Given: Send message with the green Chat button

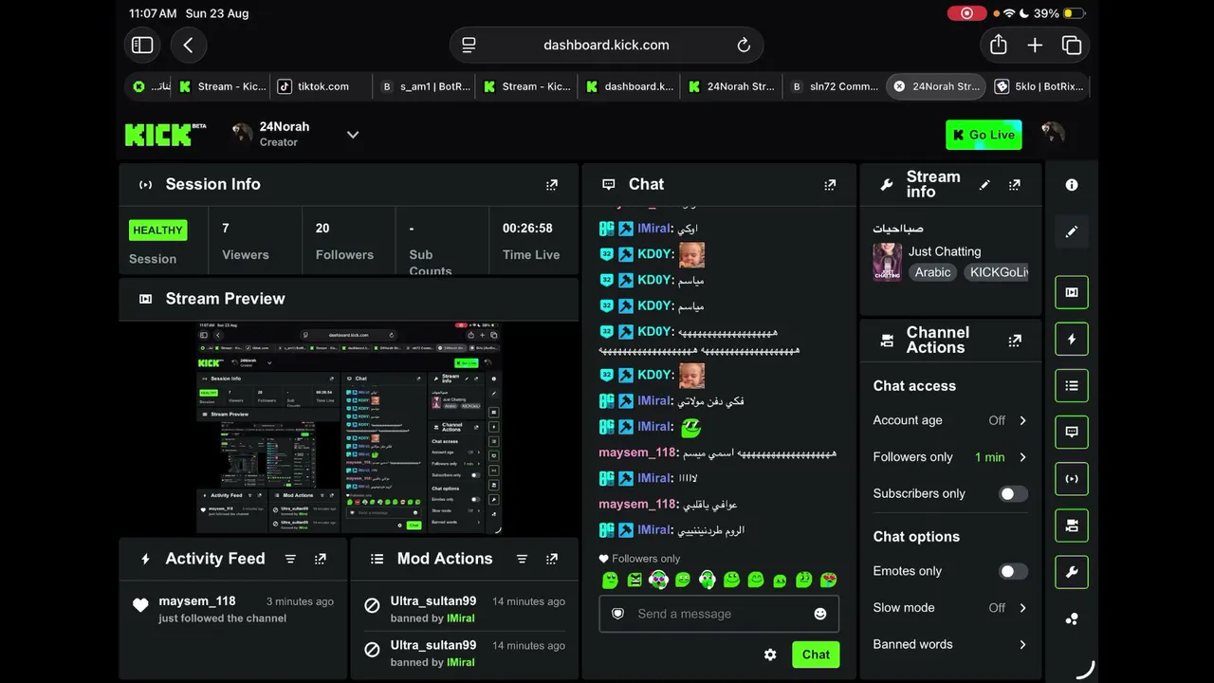Looking at the screenshot, I should pos(816,655).
